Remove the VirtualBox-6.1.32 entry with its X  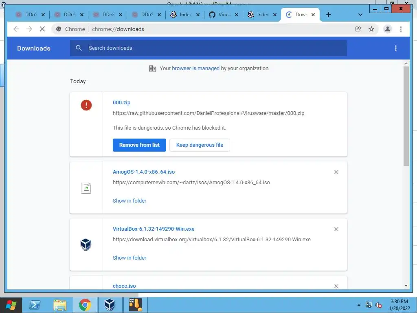336,229
